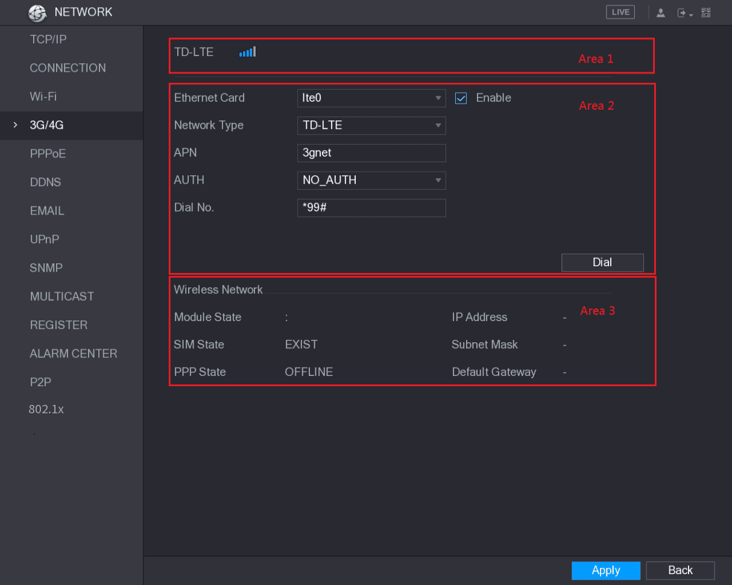This screenshot has width=732, height=585.
Task: Click the Back button
Action: pyautogui.click(x=680, y=571)
